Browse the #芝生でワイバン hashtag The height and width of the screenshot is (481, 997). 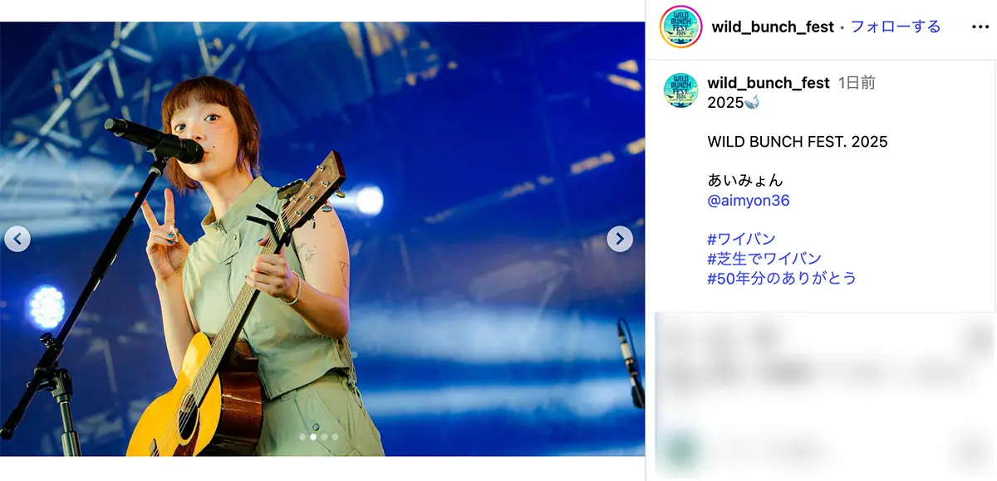click(764, 259)
